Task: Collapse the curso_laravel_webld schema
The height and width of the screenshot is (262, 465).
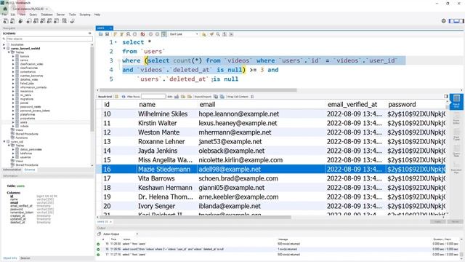Action: pos(4,49)
